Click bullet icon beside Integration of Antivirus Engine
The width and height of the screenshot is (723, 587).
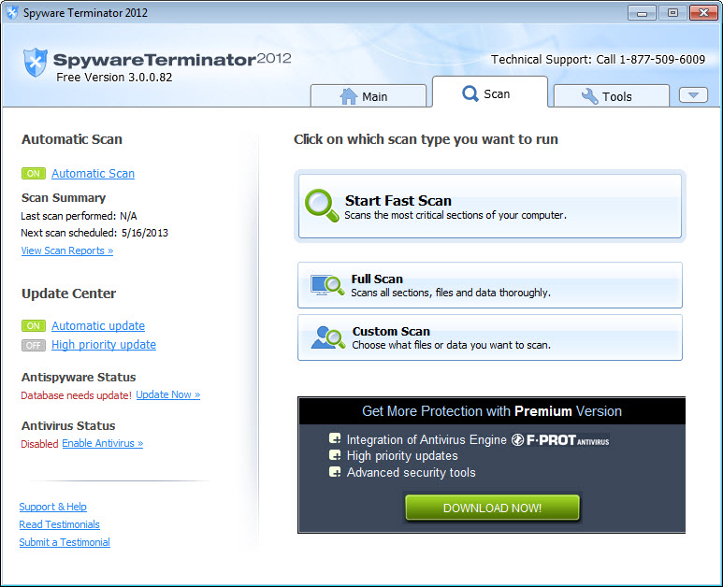335,438
